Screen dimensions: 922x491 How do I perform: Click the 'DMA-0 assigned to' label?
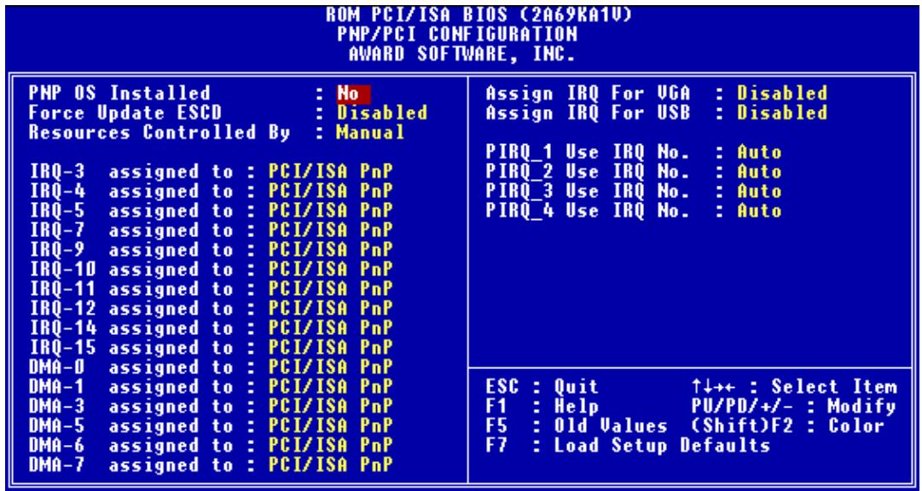pos(131,367)
